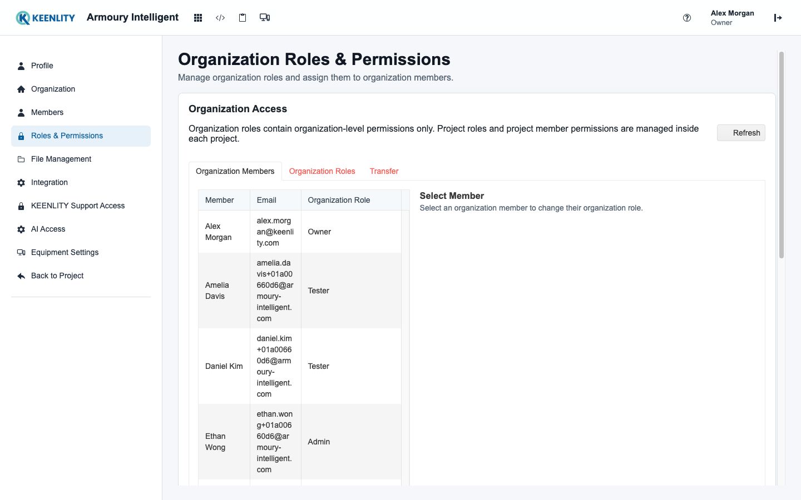Open AI Access in the sidebar
The width and height of the screenshot is (801, 500).
click(81, 229)
